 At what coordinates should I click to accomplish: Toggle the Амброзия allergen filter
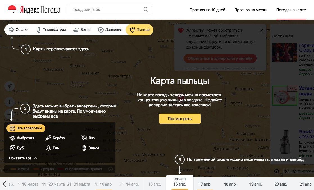pos(22,138)
